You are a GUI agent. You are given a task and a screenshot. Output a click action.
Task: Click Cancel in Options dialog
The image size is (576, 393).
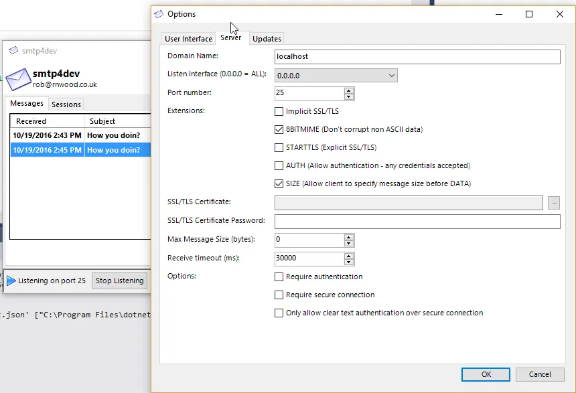coord(540,374)
